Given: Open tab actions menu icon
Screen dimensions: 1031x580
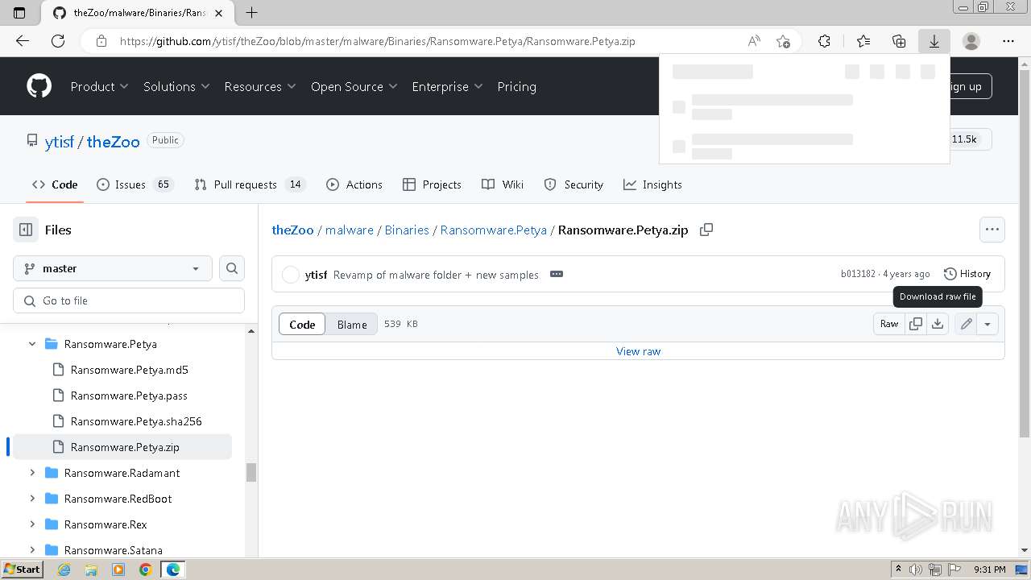Looking at the screenshot, I should tap(20, 13).
